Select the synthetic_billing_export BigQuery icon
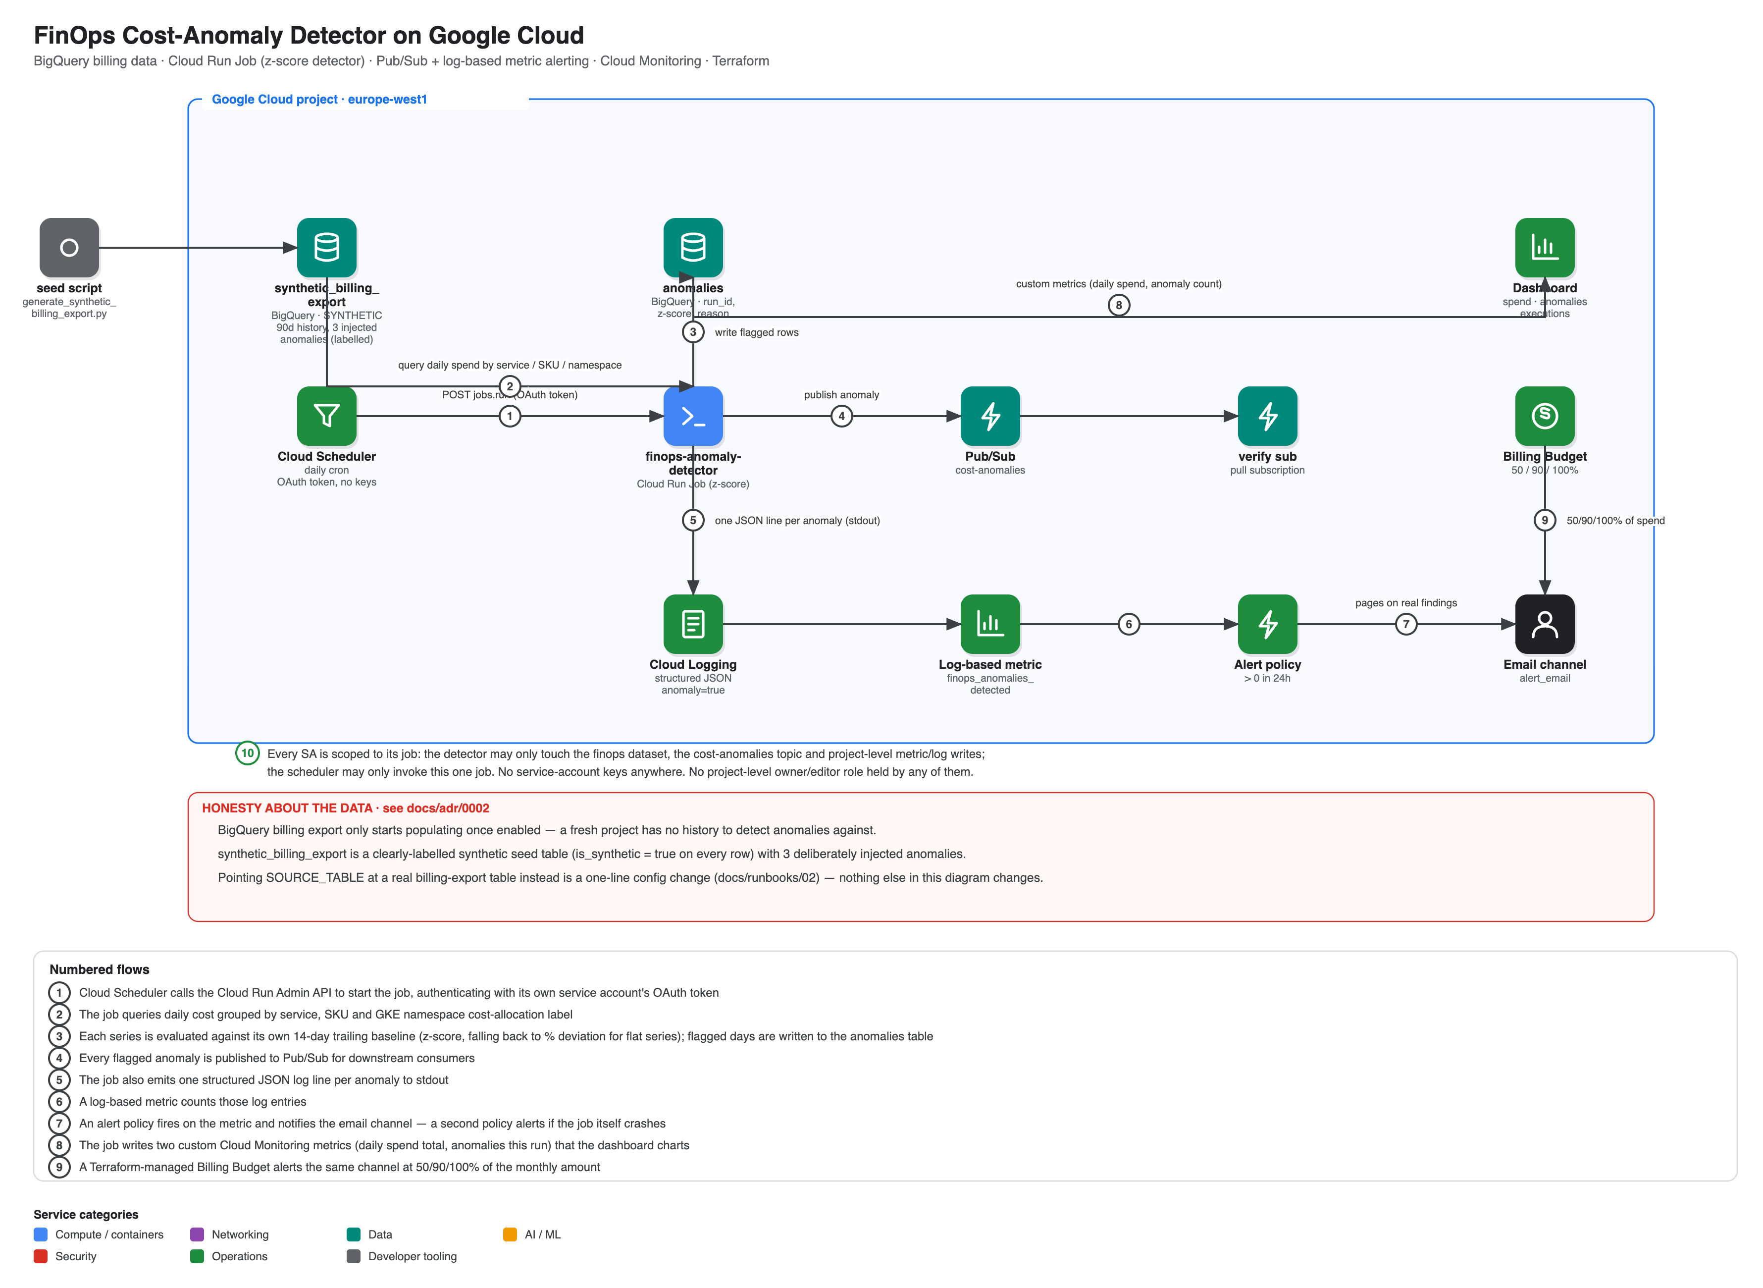The image size is (1763, 1288). (x=326, y=248)
